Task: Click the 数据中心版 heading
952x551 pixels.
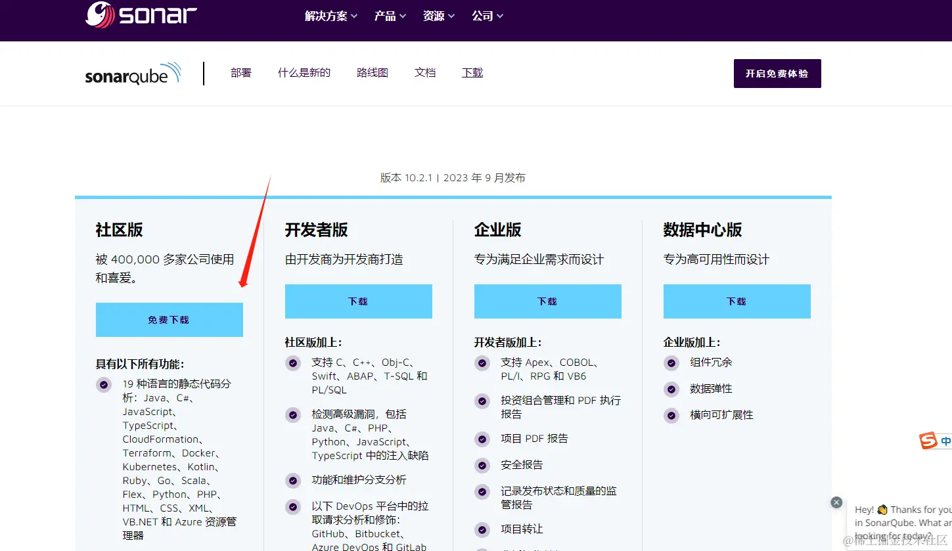Action: click(703, 230)
